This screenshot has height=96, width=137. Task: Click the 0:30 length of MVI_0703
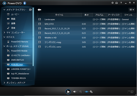pyautogui.click(x=84, y=24)
